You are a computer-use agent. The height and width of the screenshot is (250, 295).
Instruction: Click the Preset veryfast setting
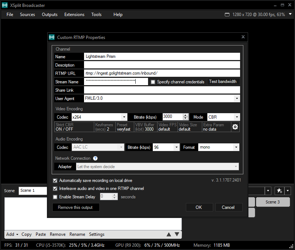point(125,127)
